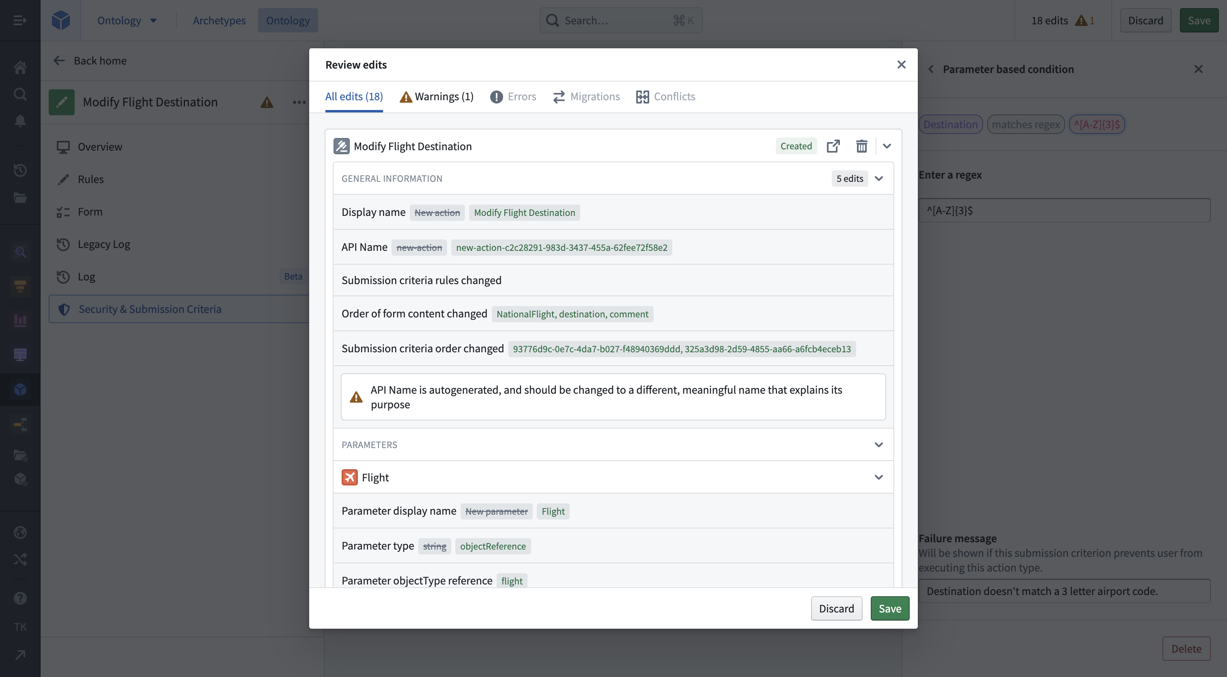The width and height of the screenshot is (1227, 677).
Task: Collapse the Flight parameter group
Action: click(879, 477)
